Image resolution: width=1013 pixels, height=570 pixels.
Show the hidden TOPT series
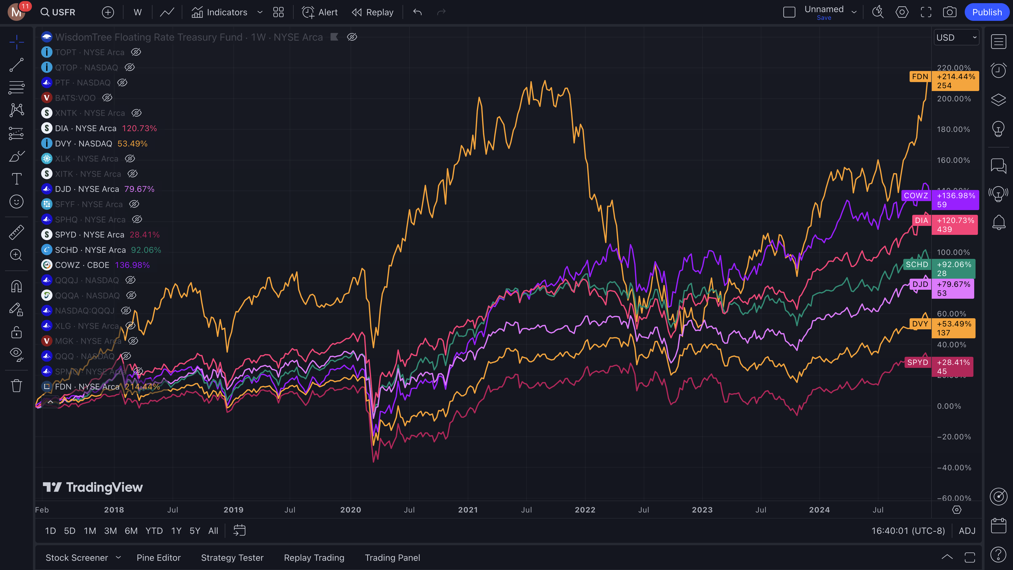click(x=136, y=52)
